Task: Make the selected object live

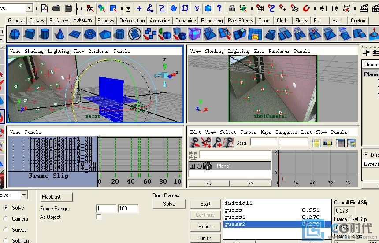Action: [306, 8]
